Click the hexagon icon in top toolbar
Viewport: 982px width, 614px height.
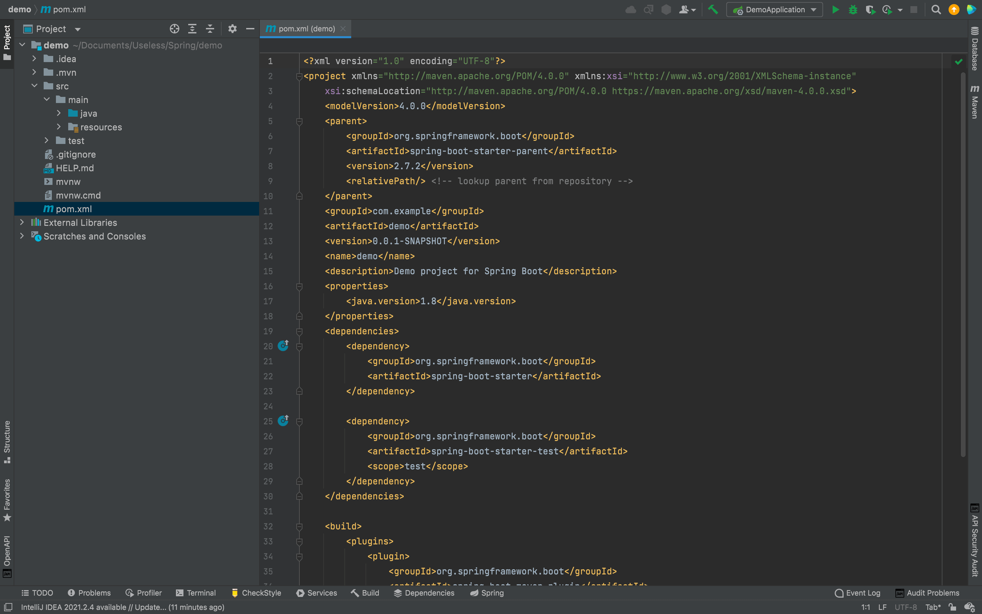tap(666, 9)
